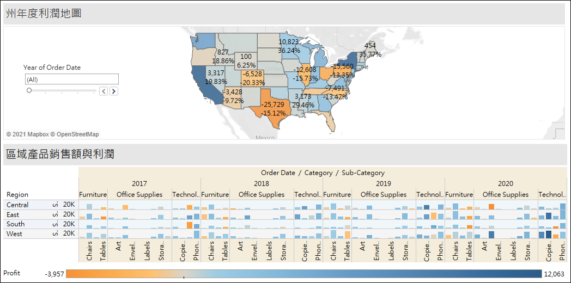This screenshot has width=571, height=283.
Task: Click the 2020 year column header
Action: click(x=505, y=184)
